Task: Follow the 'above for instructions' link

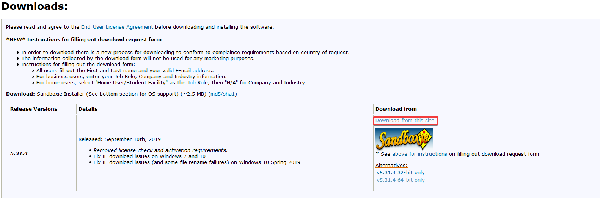Action: pos(419,154)
